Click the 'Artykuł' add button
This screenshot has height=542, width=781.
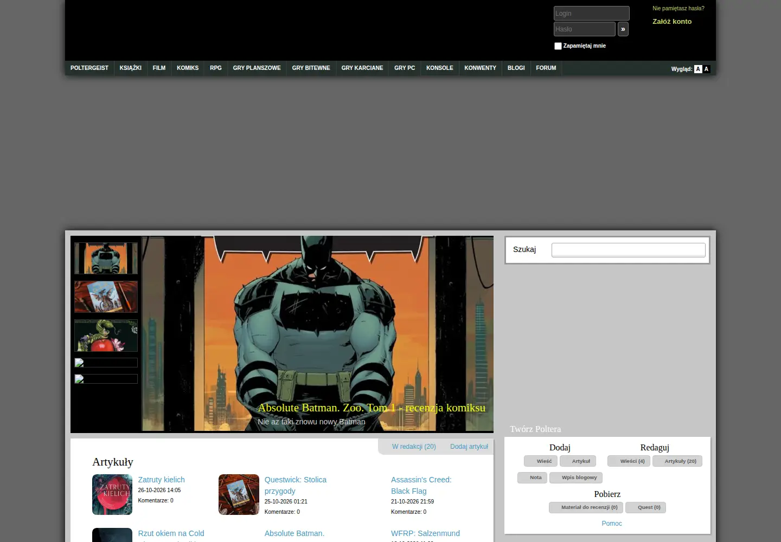(x=578, y=461)
